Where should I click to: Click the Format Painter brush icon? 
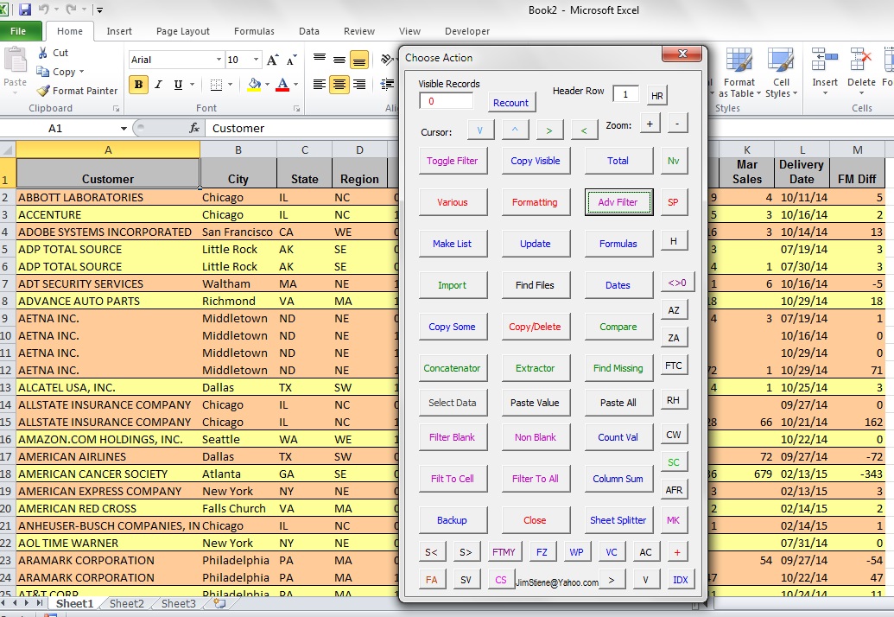(43, 91)
